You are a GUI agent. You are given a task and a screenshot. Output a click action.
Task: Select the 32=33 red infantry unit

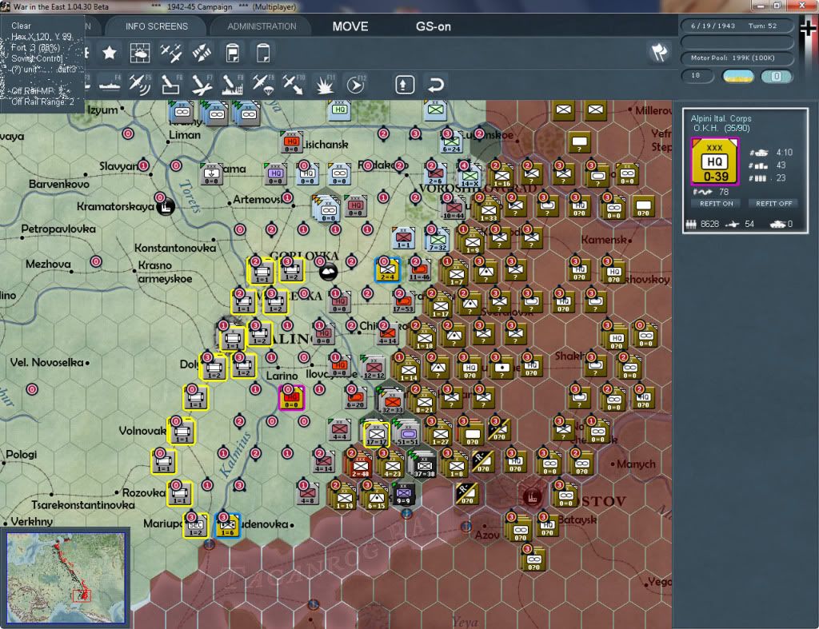tap(392, 403)
